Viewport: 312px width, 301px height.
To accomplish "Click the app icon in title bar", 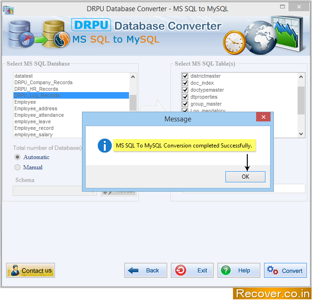I will click(8, 10).
